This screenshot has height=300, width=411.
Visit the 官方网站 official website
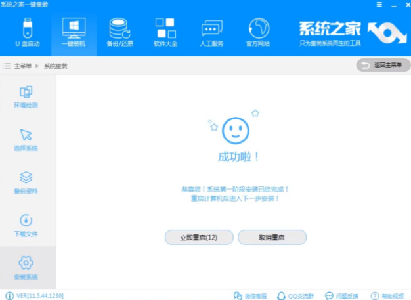click(259, 33)
